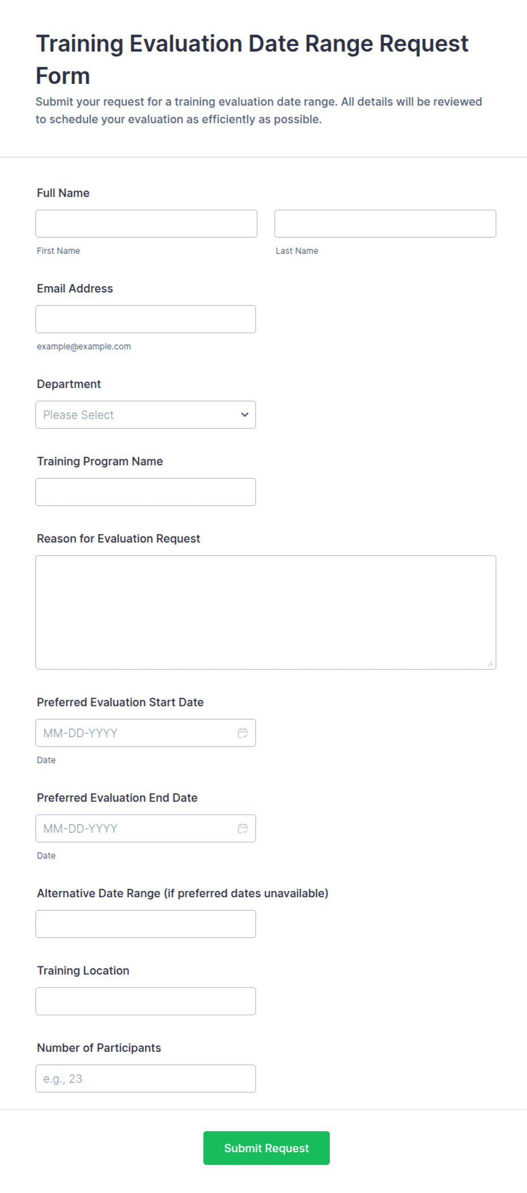The width and height of the screenshot is (527, 1193).
Task: Open the Please Select department list
Action: pos(146,415)
